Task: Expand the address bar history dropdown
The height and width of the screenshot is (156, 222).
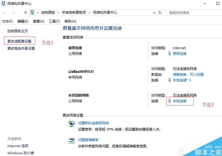Action: [x=154, y=13]
